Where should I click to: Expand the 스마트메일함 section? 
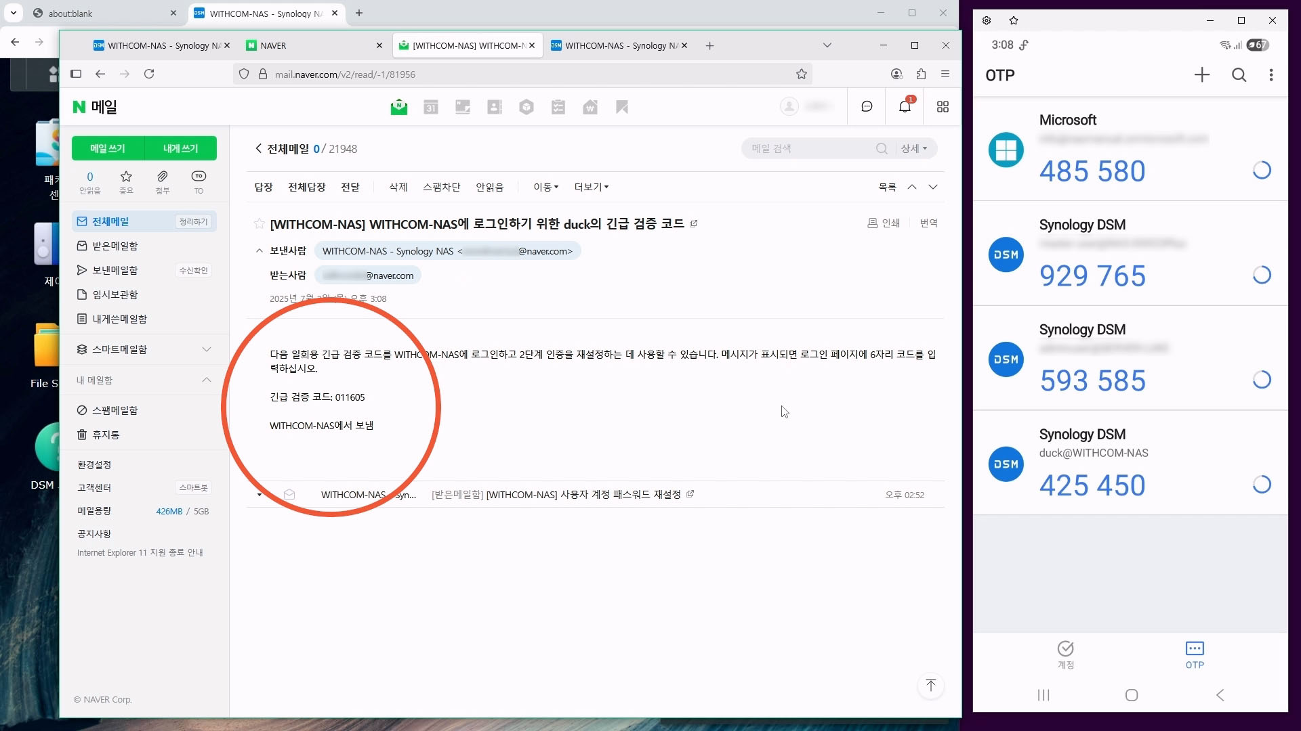coord(206,349)
